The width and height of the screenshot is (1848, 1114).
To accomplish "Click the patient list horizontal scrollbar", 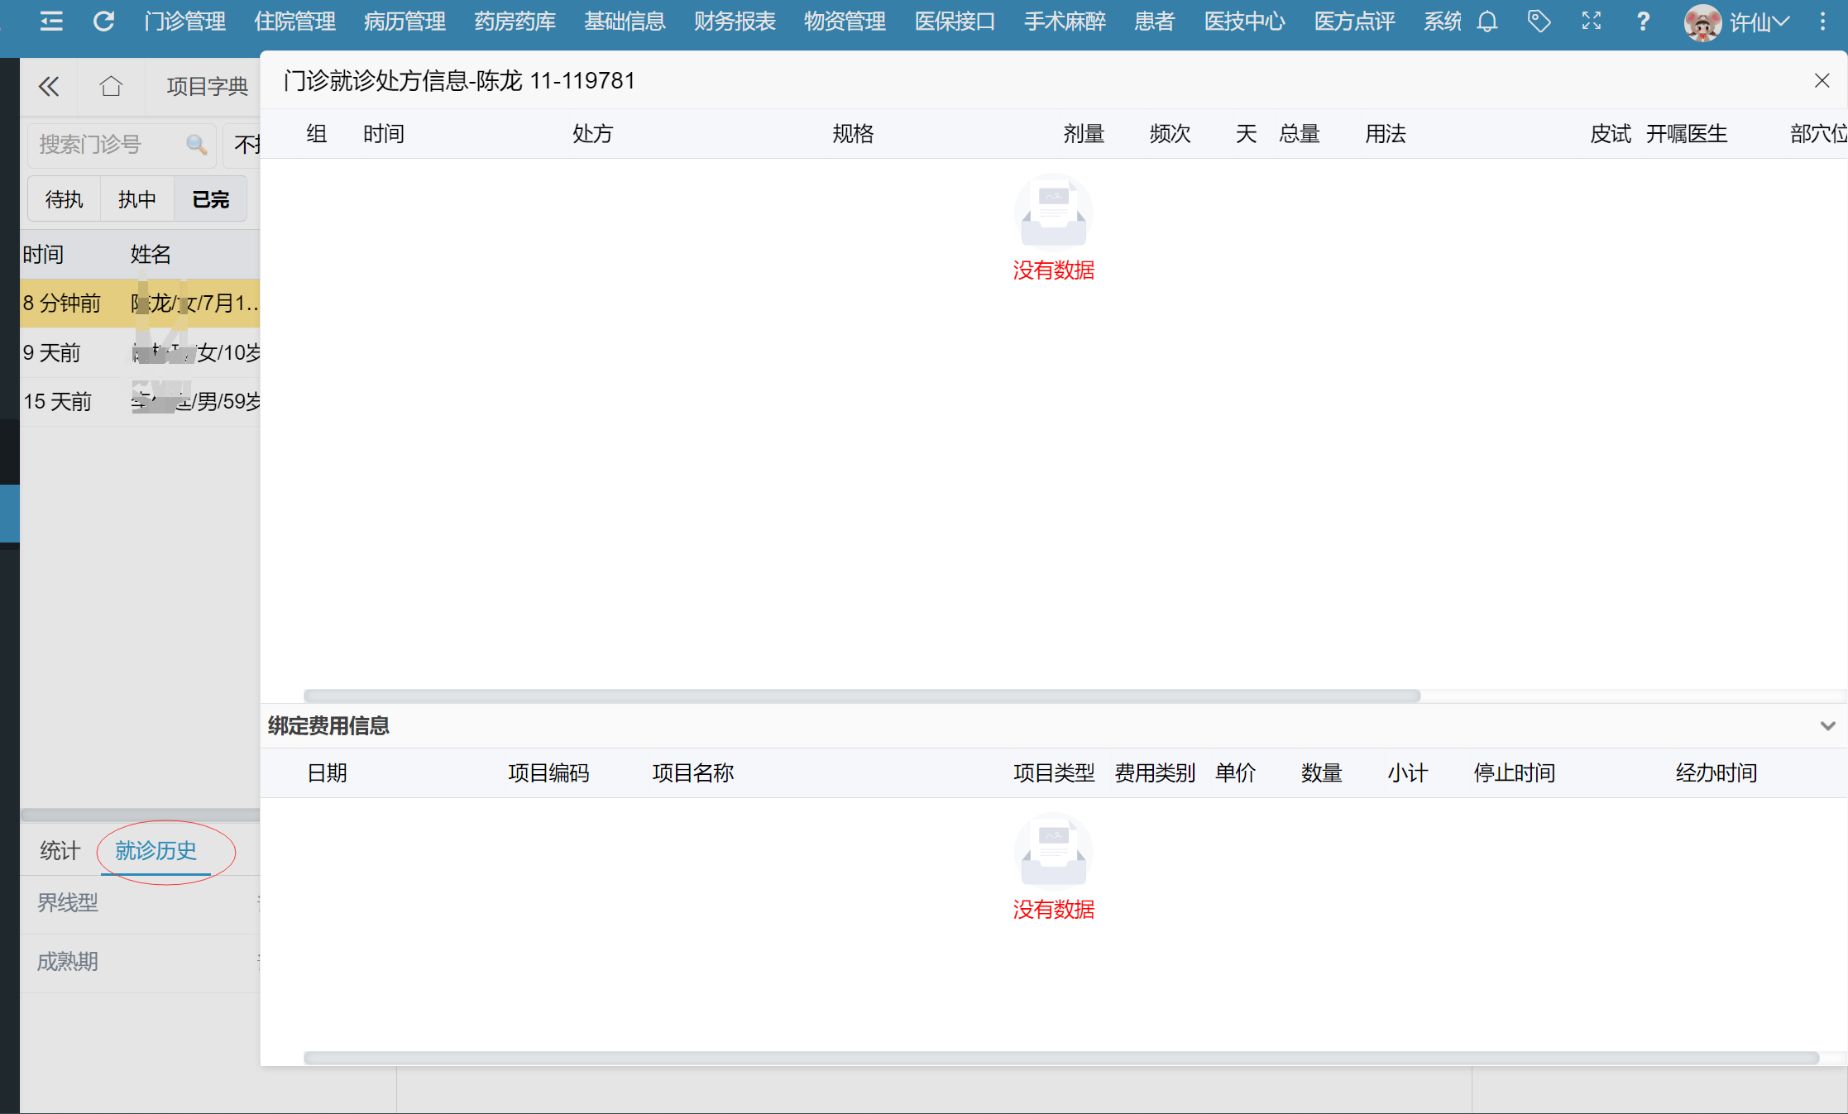I will [x=141, y=815].
